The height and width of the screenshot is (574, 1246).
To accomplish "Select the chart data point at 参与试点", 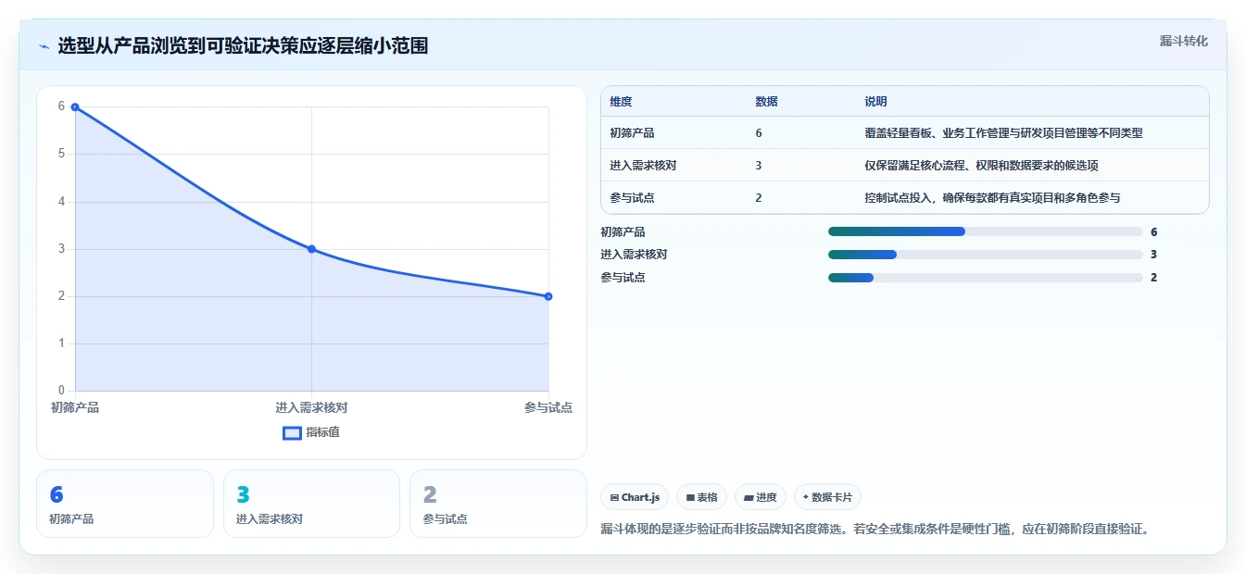I will pos(548,296).
